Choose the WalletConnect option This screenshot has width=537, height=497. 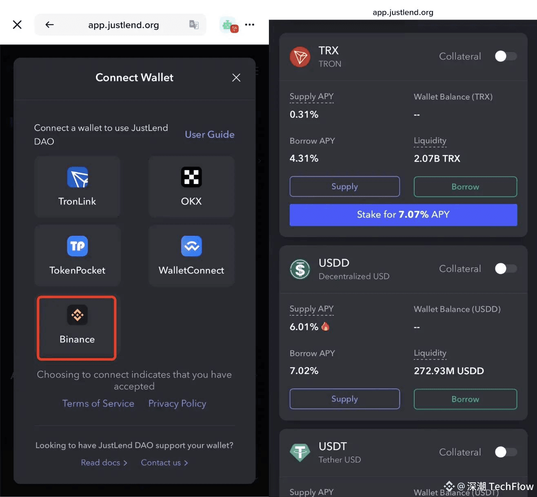pyautogui.click(x=191, y=255)
